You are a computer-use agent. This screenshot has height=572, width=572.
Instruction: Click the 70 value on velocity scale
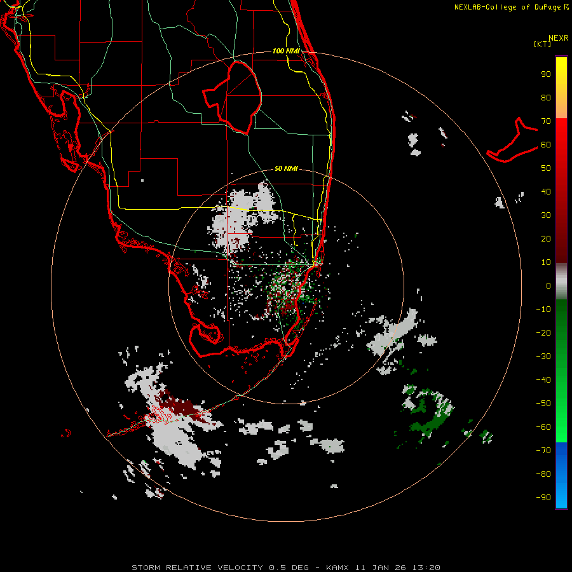(x=546, y=121)
